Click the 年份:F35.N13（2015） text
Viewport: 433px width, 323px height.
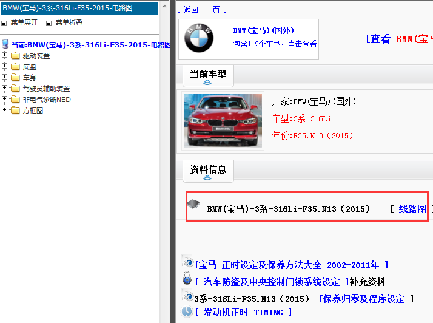tap(312, 135)
